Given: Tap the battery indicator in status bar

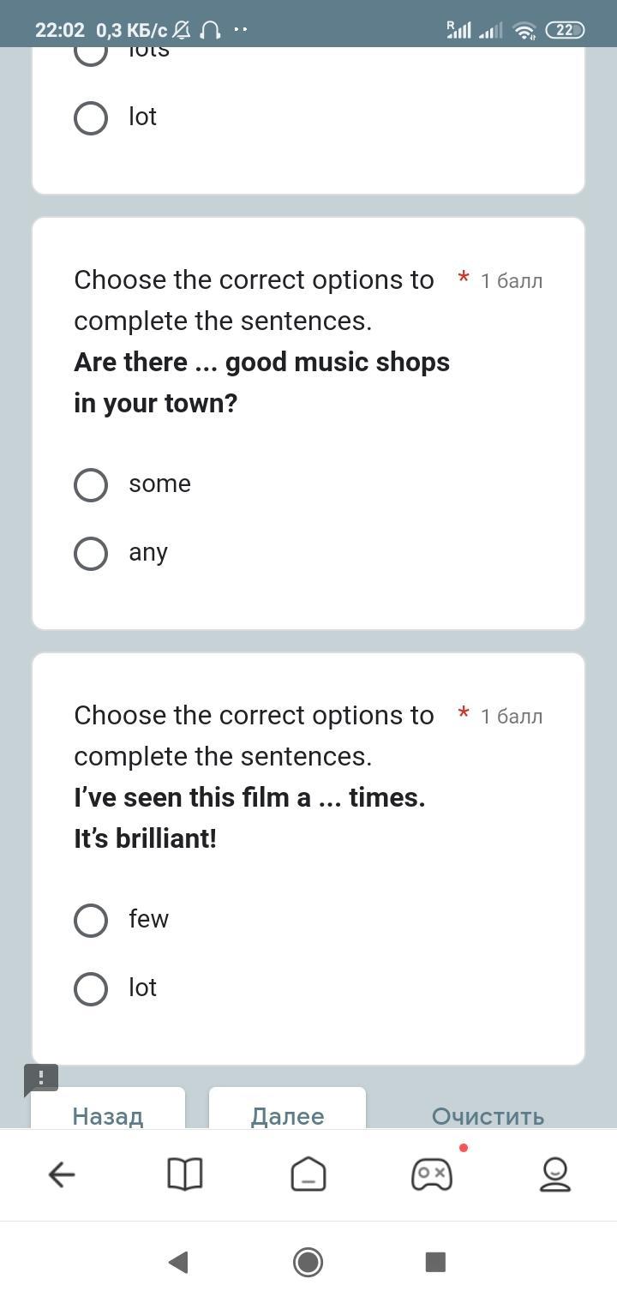Looking at the screenshot, I should click(565, 30).
